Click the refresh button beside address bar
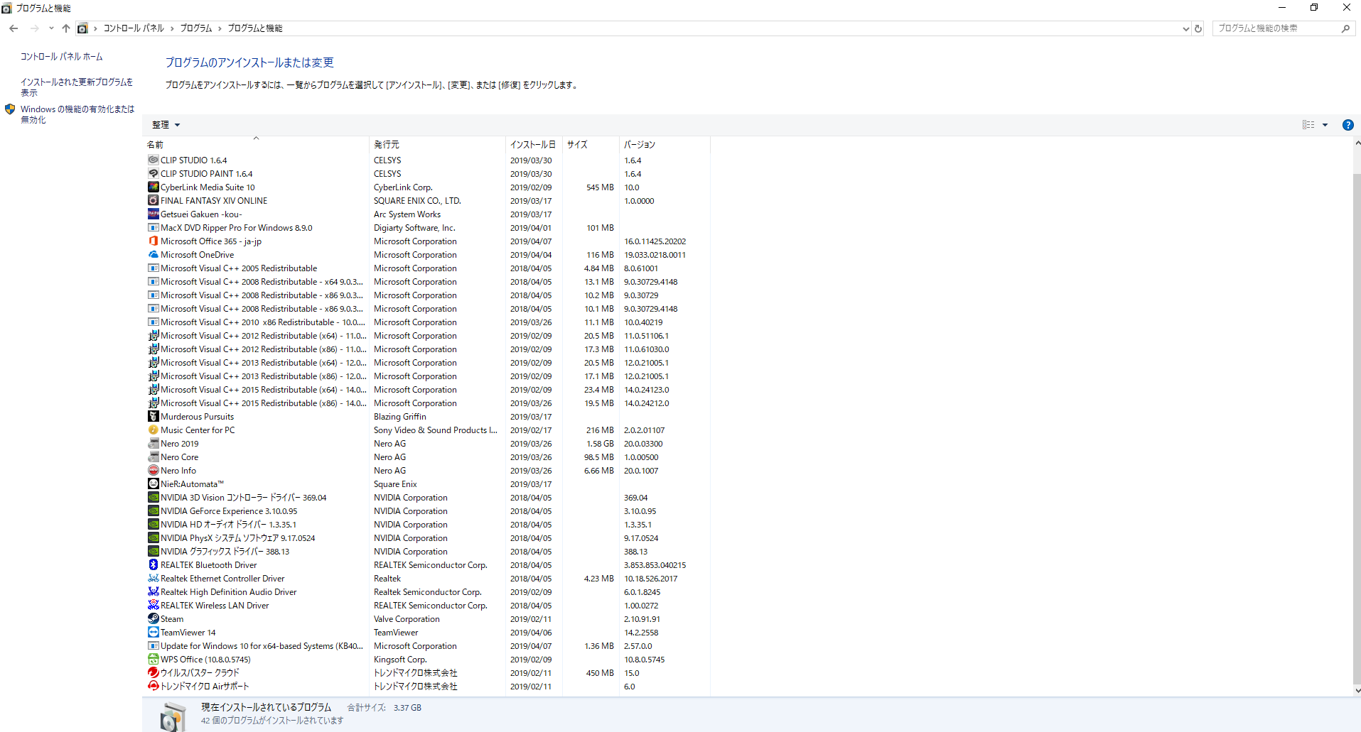 coord(1198,28)
